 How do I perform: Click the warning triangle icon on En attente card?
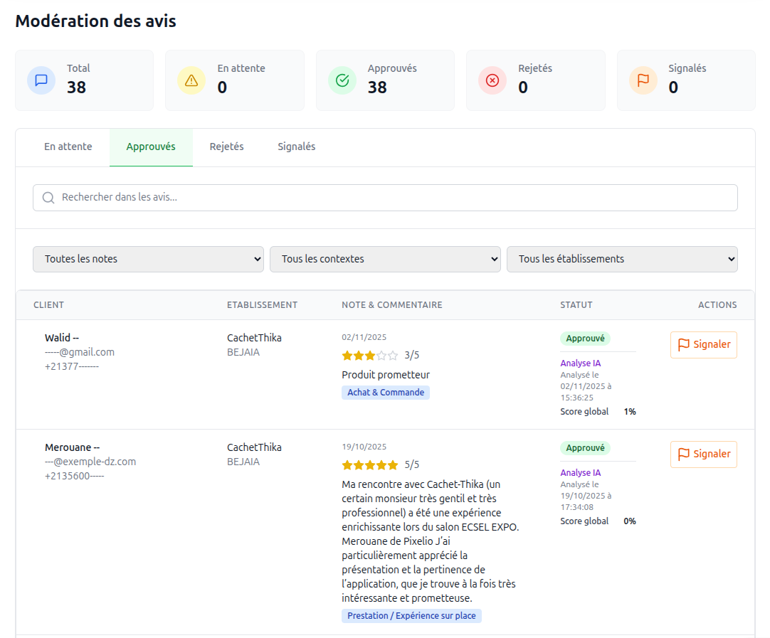[x=191, y=80]
